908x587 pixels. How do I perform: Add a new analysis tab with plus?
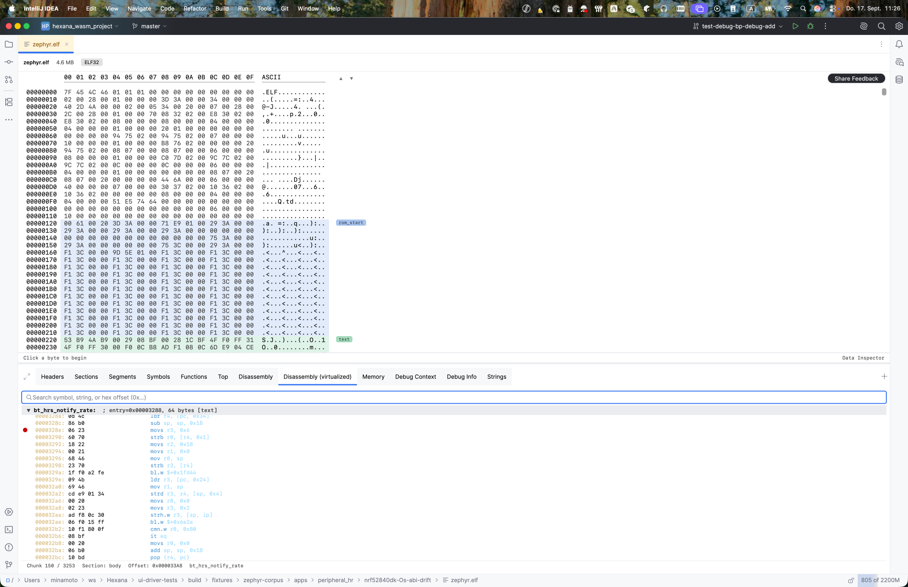point(884,376)
